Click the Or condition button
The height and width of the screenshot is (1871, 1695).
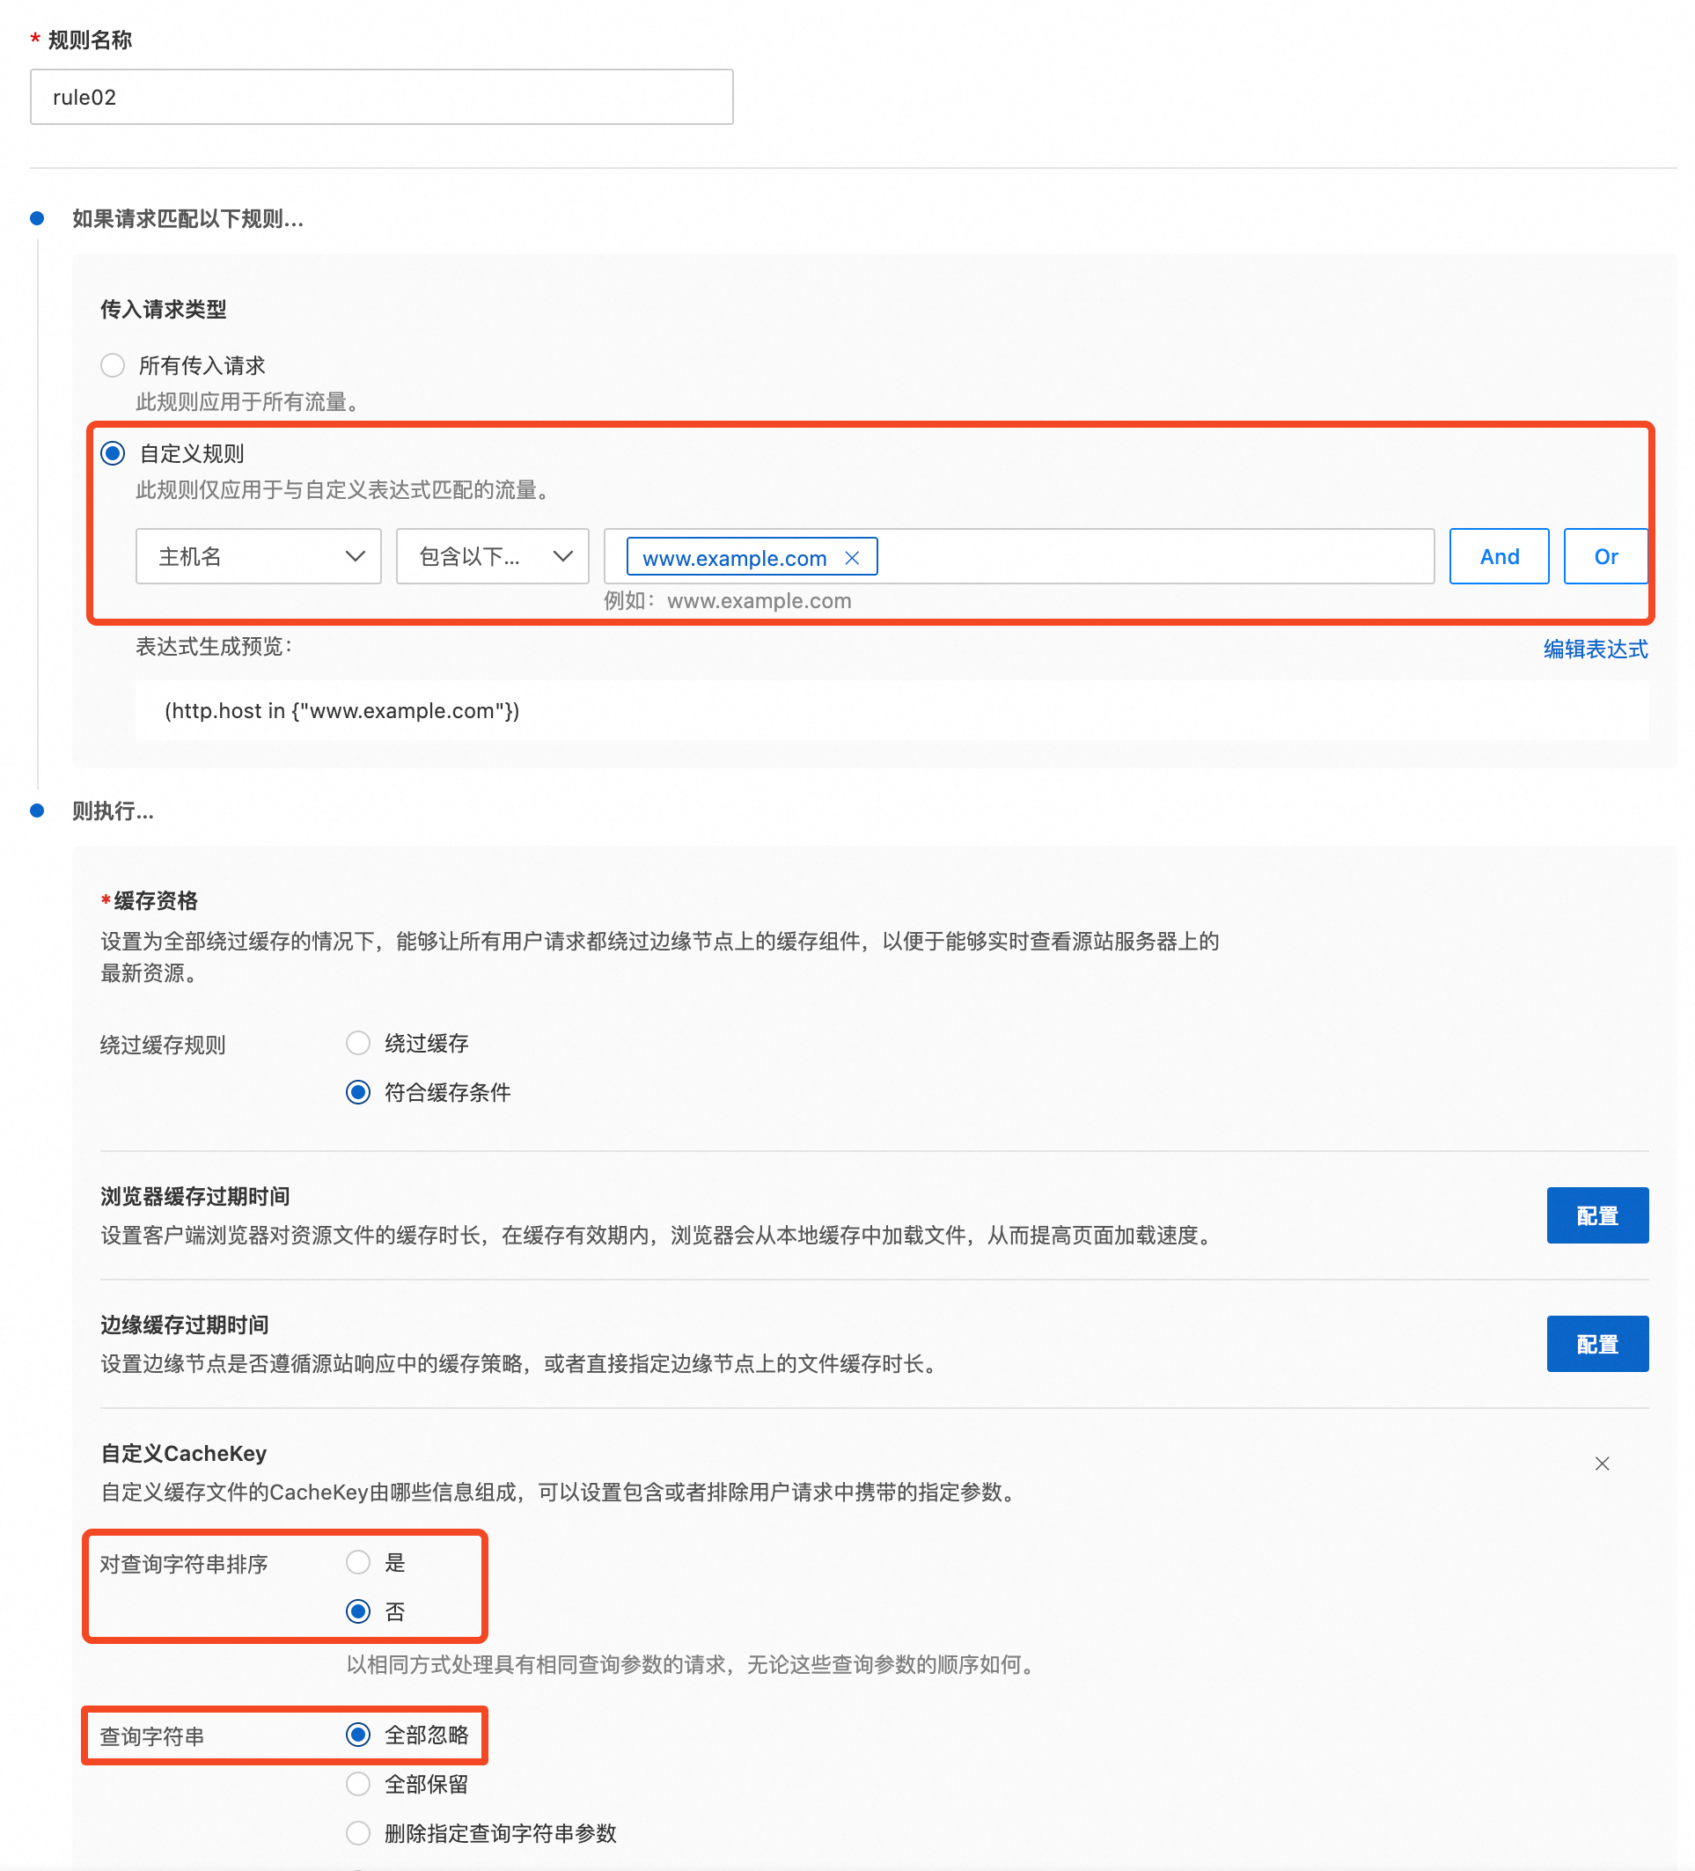[x=1605, y=557]
